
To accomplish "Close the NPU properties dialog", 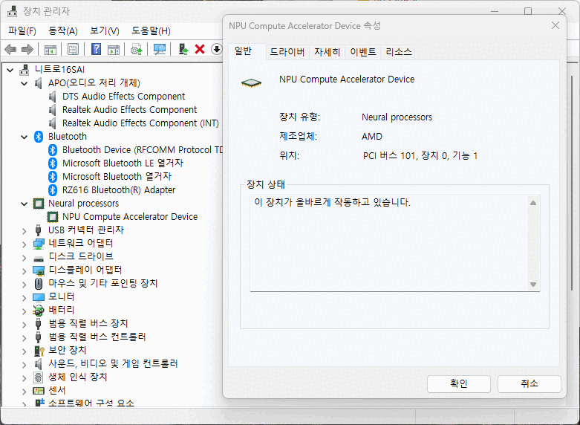I will coord(555,25).
